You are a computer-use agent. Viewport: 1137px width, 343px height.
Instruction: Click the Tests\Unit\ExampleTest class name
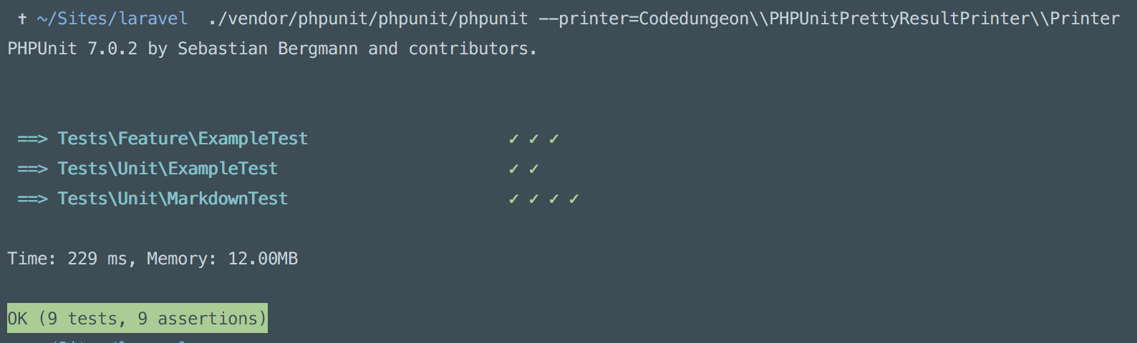[x=168, y=169]
